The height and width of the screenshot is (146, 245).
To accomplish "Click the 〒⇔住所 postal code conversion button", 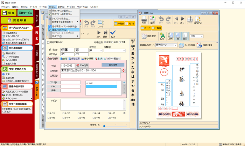I will pyautogui.click(x=83, y=65).
